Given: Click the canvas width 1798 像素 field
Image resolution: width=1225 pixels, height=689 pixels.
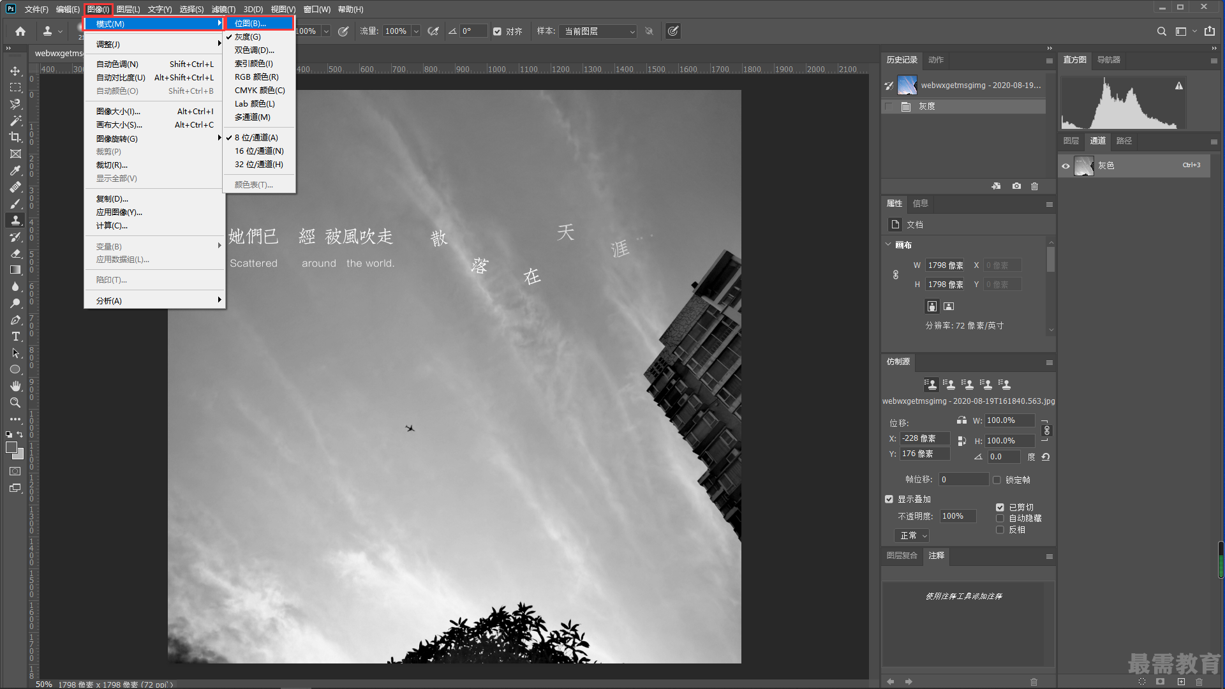Looking at the screenshot, I should click(945, 265).
